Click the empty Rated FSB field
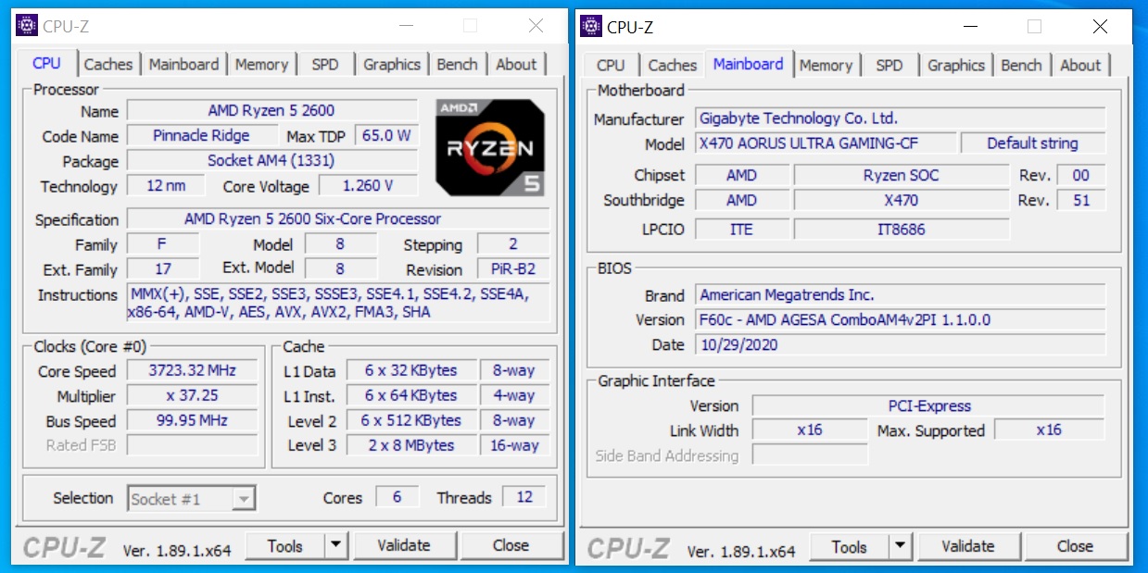This screenshot has width=1148, height=573. tap(192, 445)
